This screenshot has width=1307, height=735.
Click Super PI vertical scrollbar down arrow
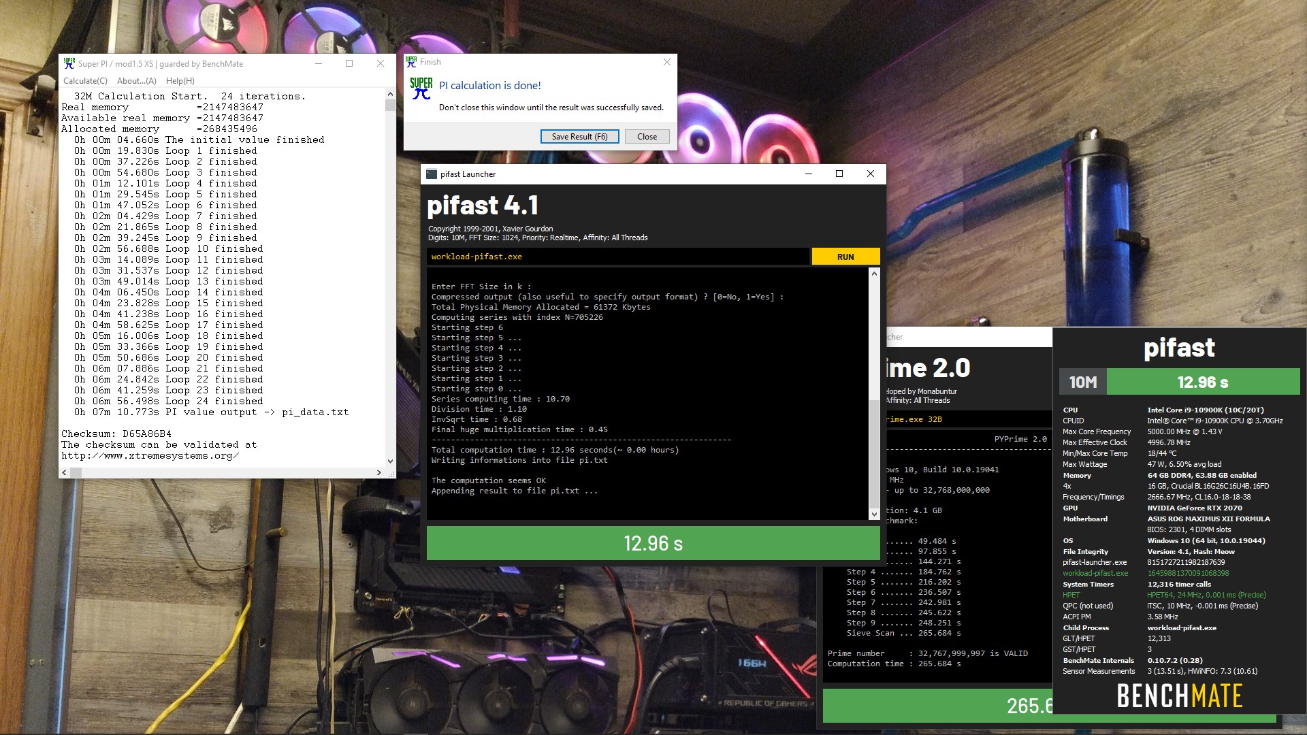pyautogui.click(x=390, y=461)
